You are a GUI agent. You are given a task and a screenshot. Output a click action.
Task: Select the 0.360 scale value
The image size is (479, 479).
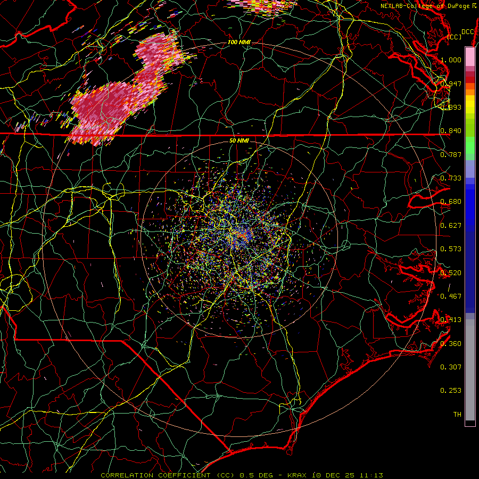(x=451, y=344)
